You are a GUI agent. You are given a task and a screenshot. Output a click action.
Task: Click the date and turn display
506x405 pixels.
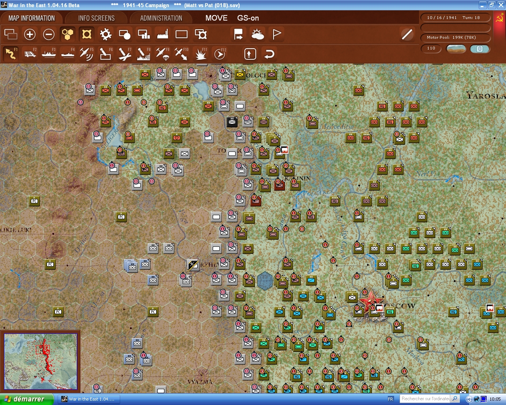pyautogui.click(x=455, y=18)
